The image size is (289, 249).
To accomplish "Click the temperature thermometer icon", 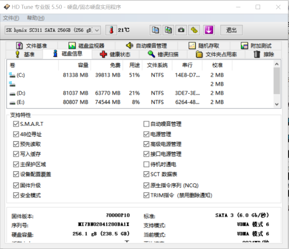I will tap(111, 30).
